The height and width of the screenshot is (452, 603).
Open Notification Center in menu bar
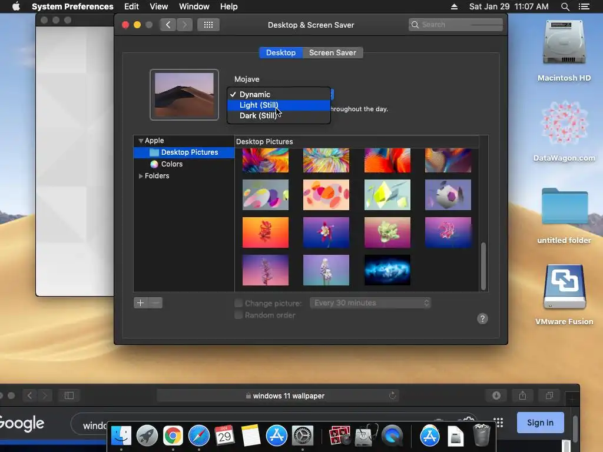click(584, 6)
